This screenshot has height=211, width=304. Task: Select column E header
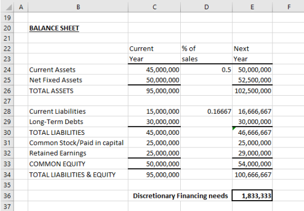pos(252,7)
